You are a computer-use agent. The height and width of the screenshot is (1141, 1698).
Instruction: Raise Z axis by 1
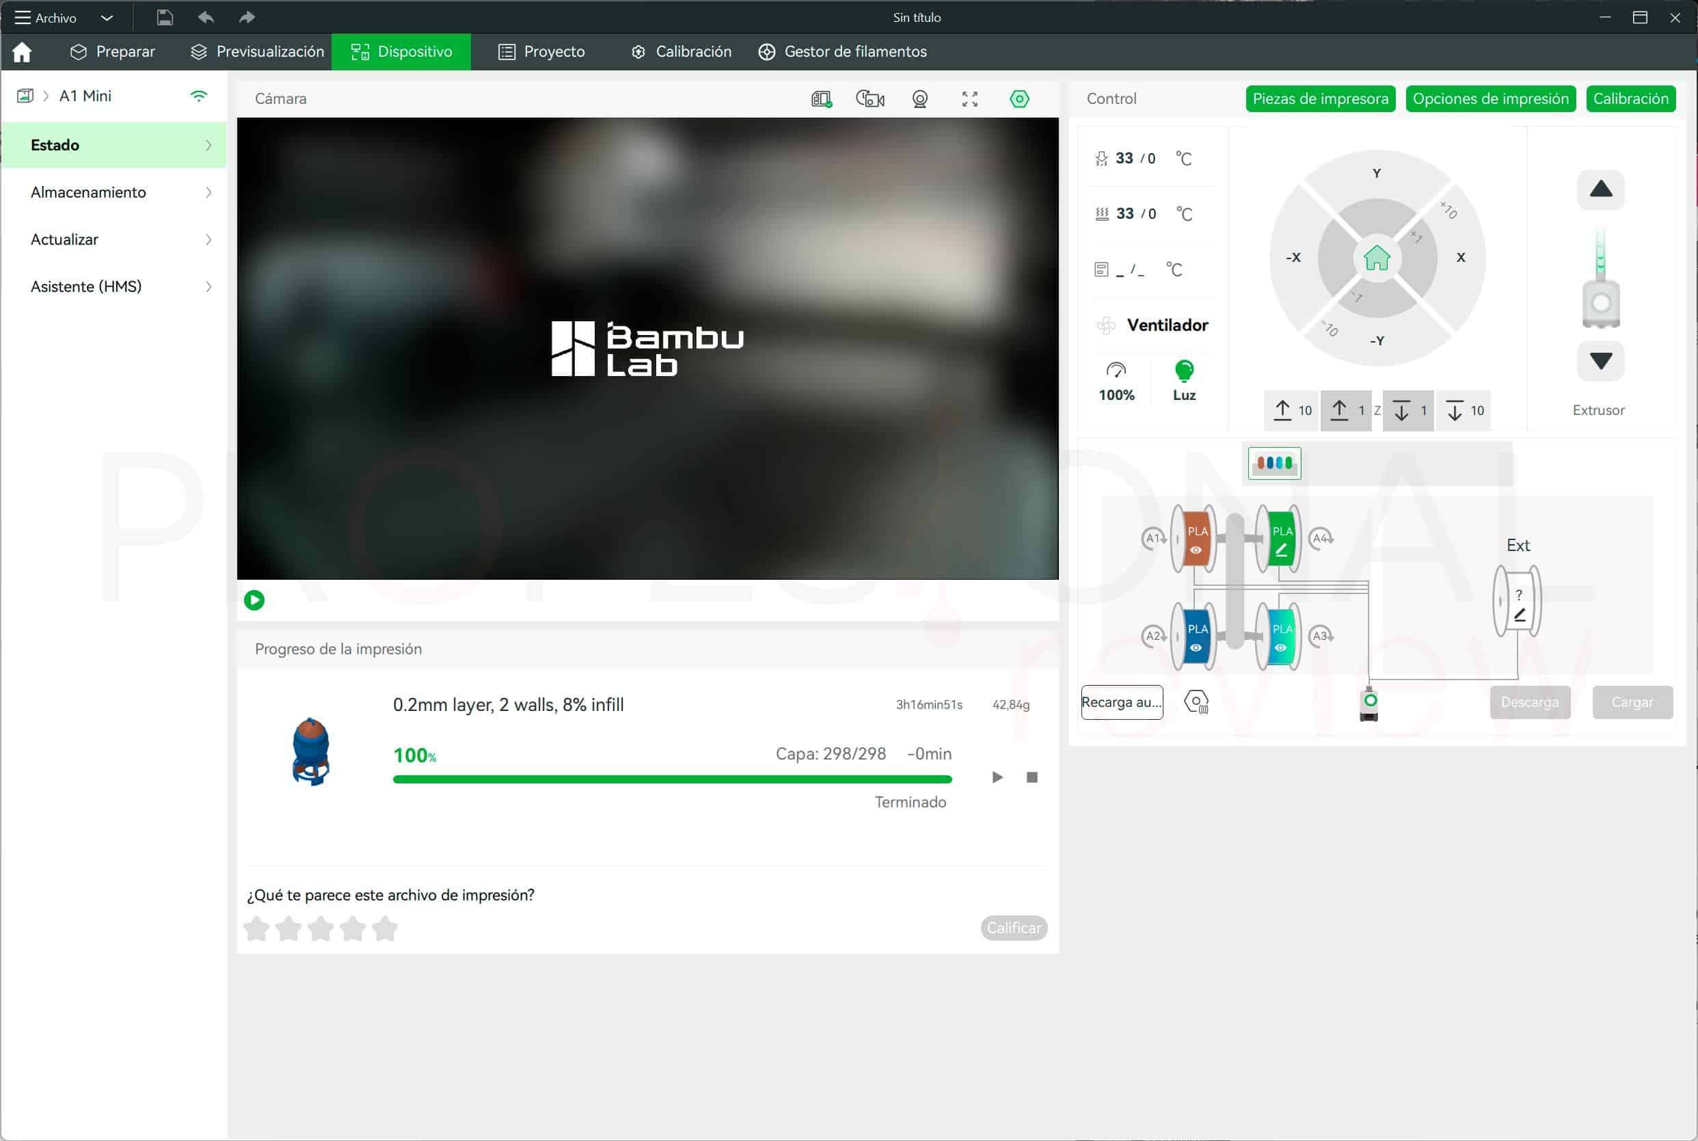1346,410
